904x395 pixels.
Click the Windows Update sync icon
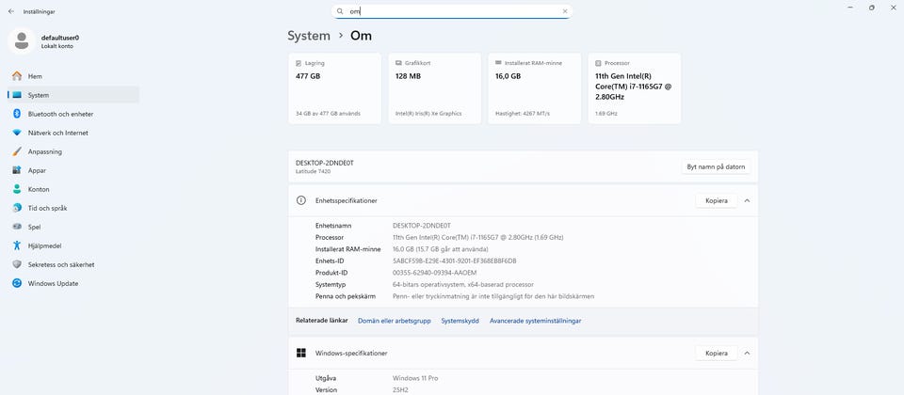click(x=17, y=283)
